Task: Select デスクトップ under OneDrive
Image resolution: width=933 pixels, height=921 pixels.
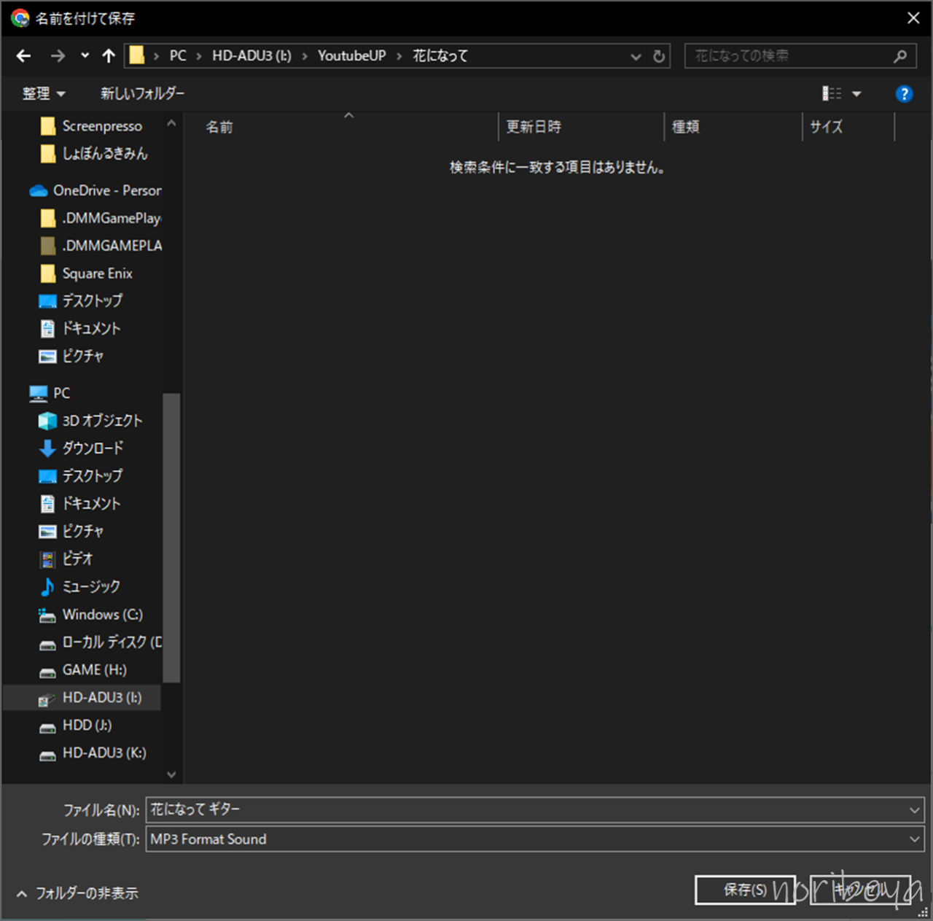Action: point(80,301)
